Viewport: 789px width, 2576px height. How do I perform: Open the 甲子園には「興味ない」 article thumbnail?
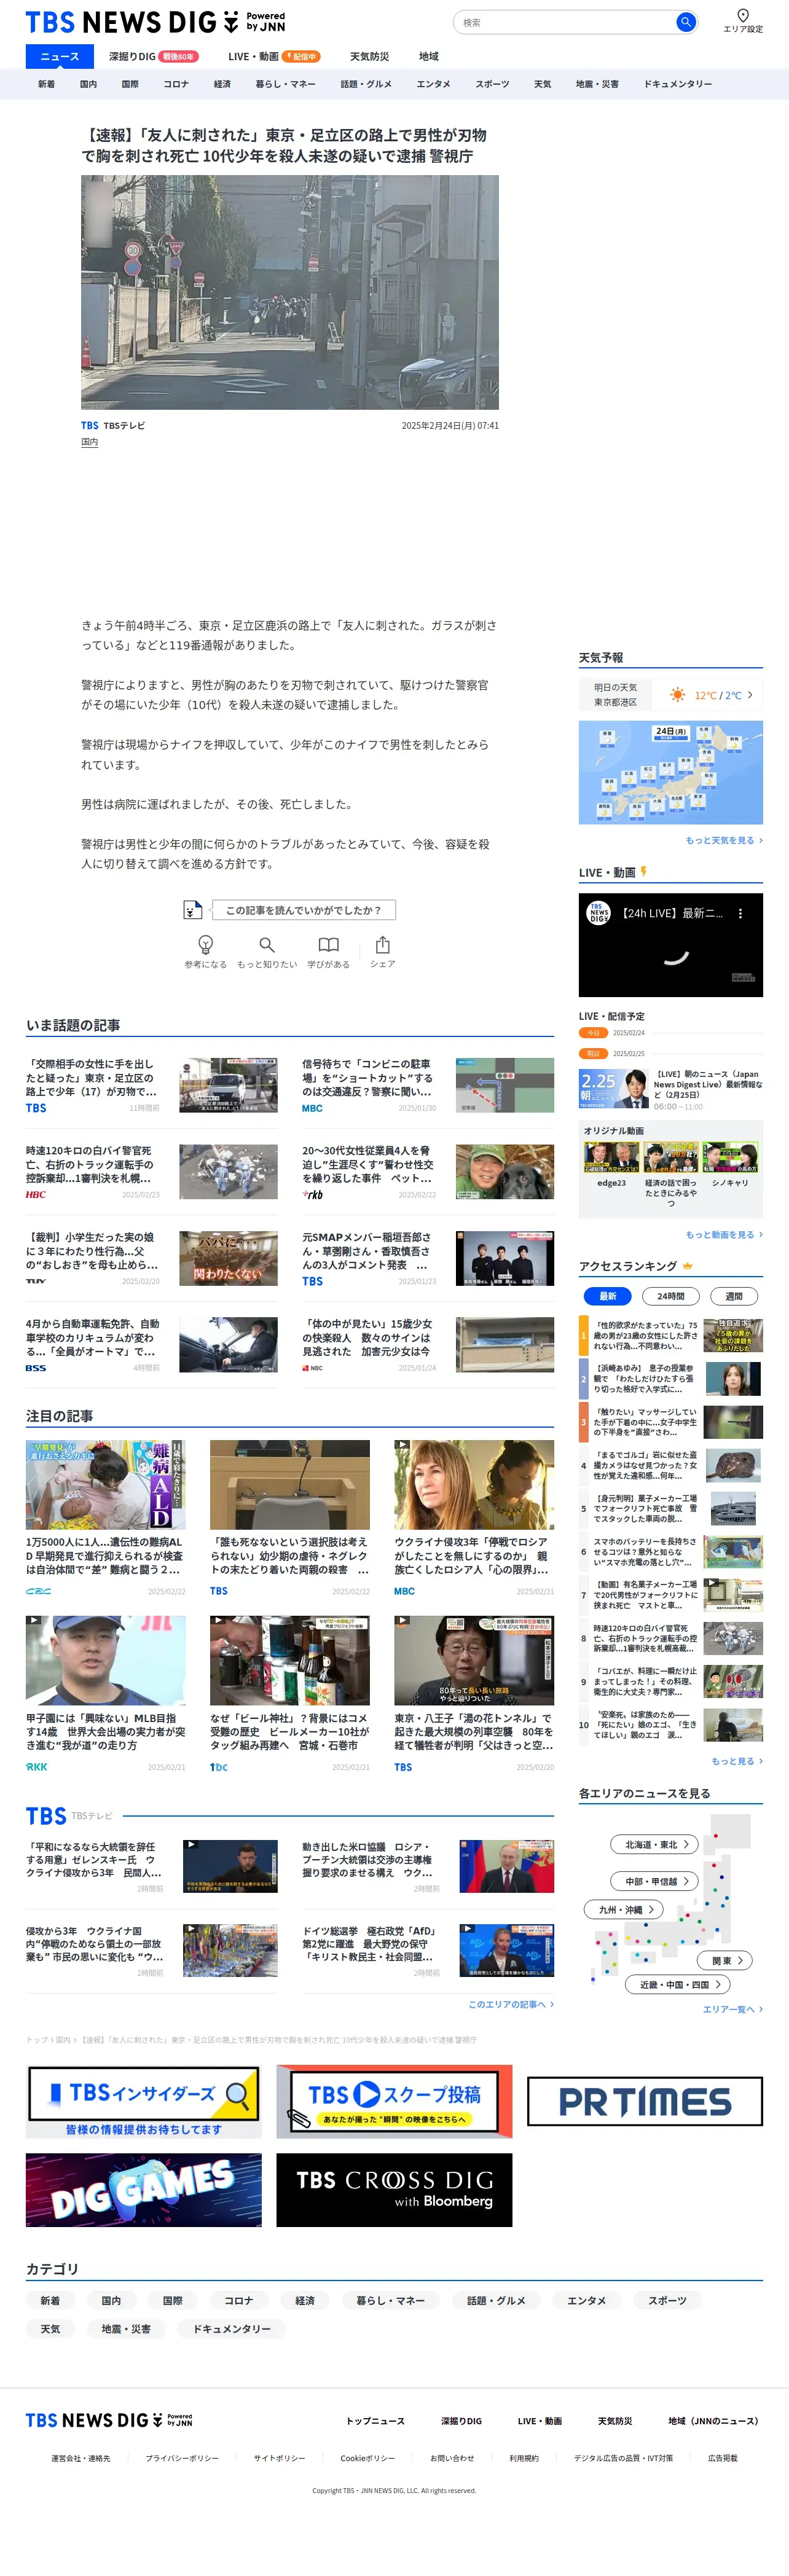(x=106, y=1660)
